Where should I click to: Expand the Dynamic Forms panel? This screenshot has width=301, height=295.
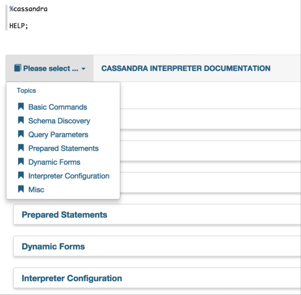pos(53,247)
